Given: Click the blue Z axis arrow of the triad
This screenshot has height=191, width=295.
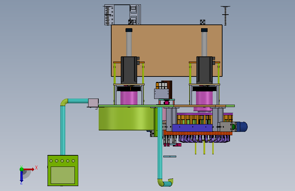Looking at the screenshot, I should point(21,177).
